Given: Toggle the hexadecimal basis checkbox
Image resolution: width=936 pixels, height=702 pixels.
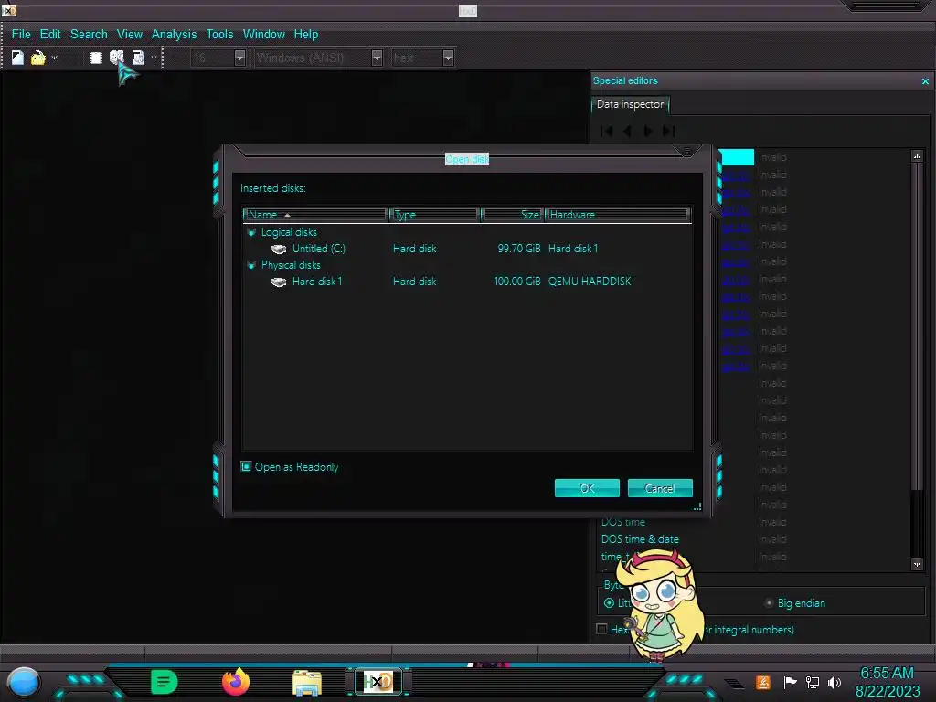Looking at the screenshot, I should tap(601, 629).
